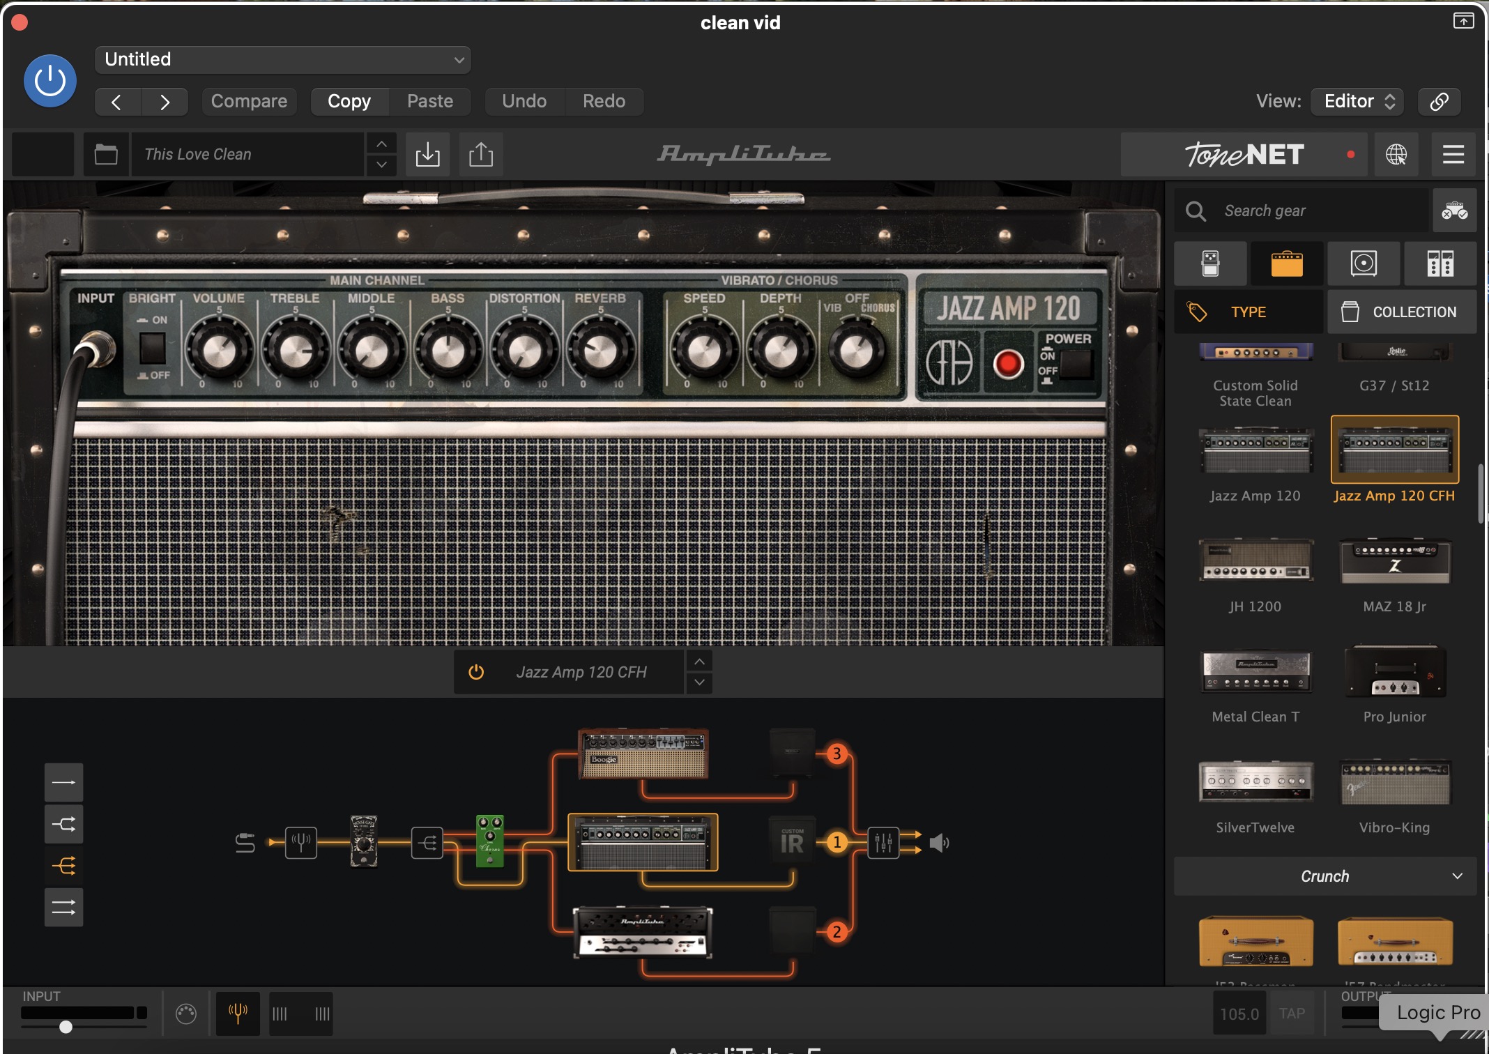Image resolution: width=1489 pixels, height=1054 pixels.
Task: Click the link chain icon
Action: (1439, 102)
